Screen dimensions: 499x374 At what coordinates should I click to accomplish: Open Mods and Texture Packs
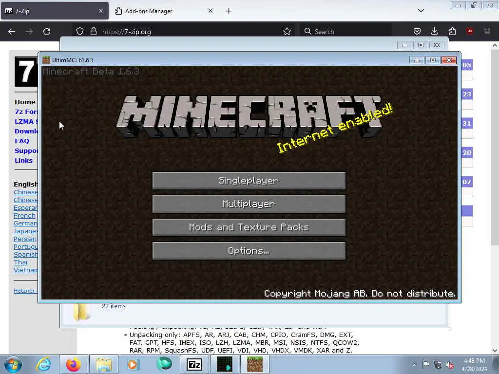point(249,227)
